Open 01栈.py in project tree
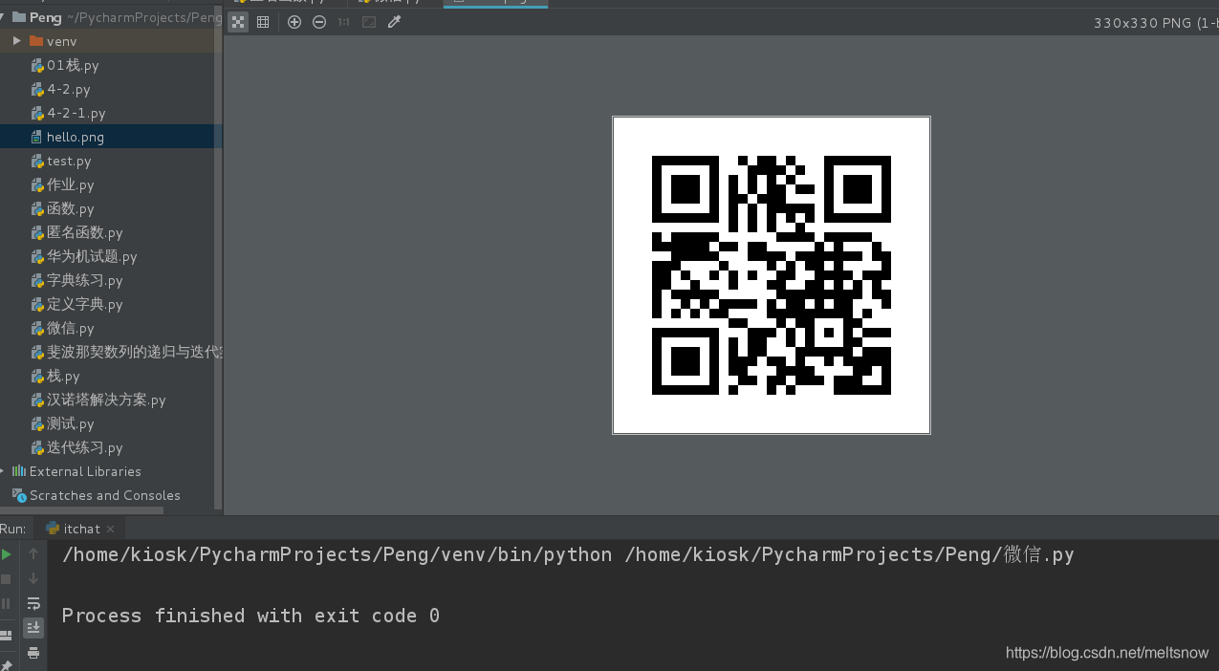 pos(73,65)
